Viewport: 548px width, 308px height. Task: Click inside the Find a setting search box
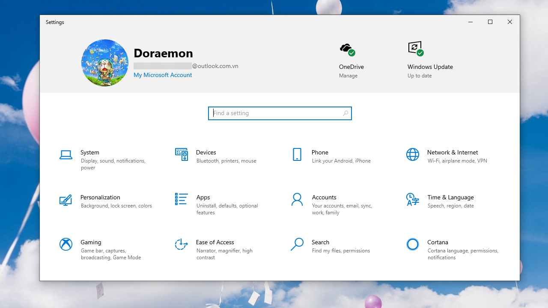(274, 113)
